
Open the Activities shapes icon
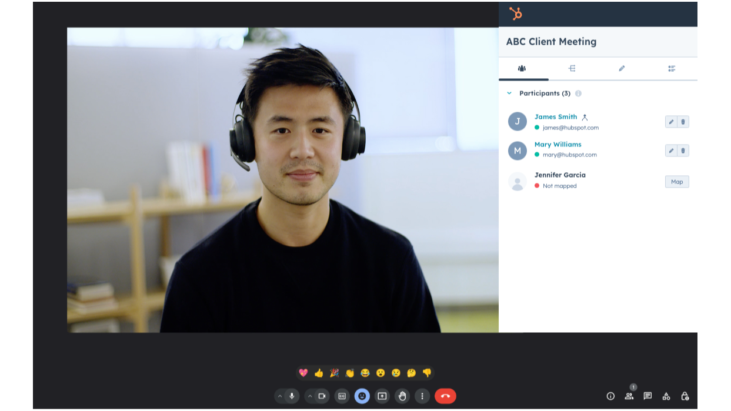(x=666, y=396)
